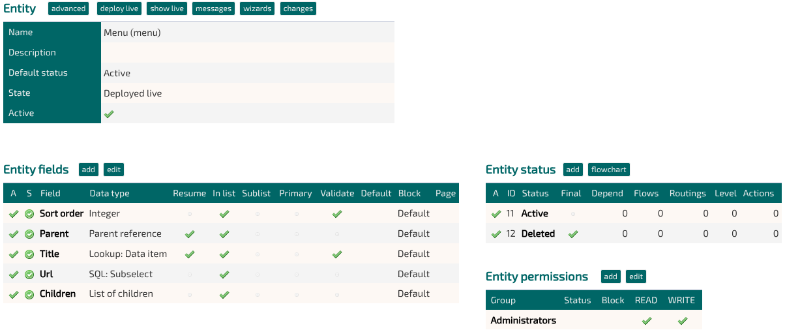Toggle WRITE permission for Administrators
785x330 pixels.
click(683, 321)
